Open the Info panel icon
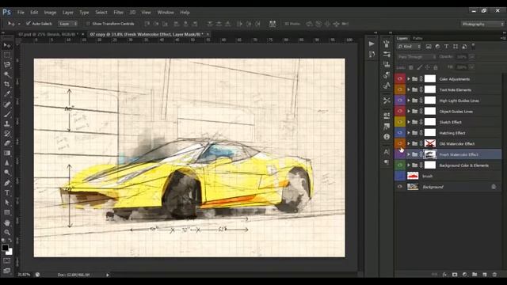This screenshot has width=507, height=285. [x=387, y=137]
